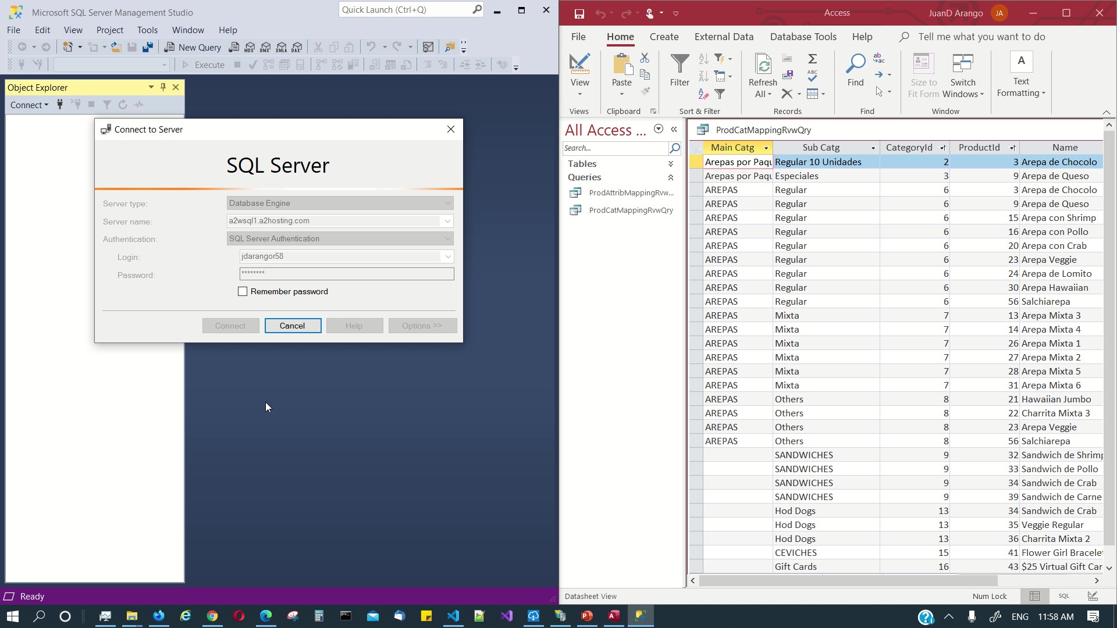Click Toggle Filter funnel icon
The image size is (1117, 628).
(x=720, y=94)
